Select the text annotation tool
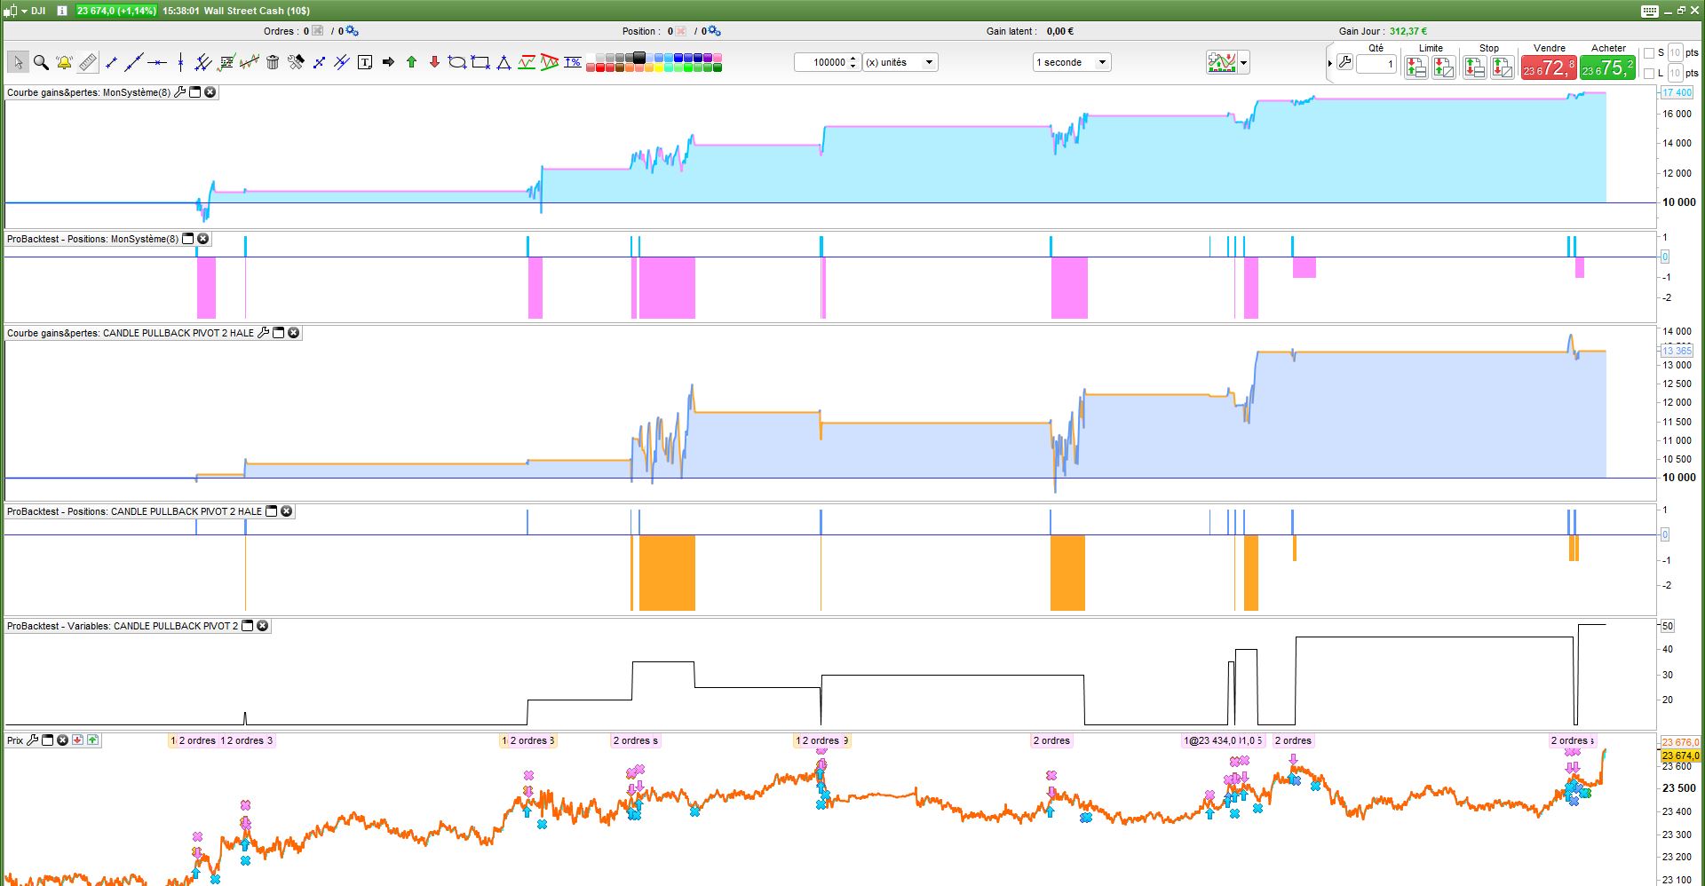 pyautogui.click(x=365, y=62)
